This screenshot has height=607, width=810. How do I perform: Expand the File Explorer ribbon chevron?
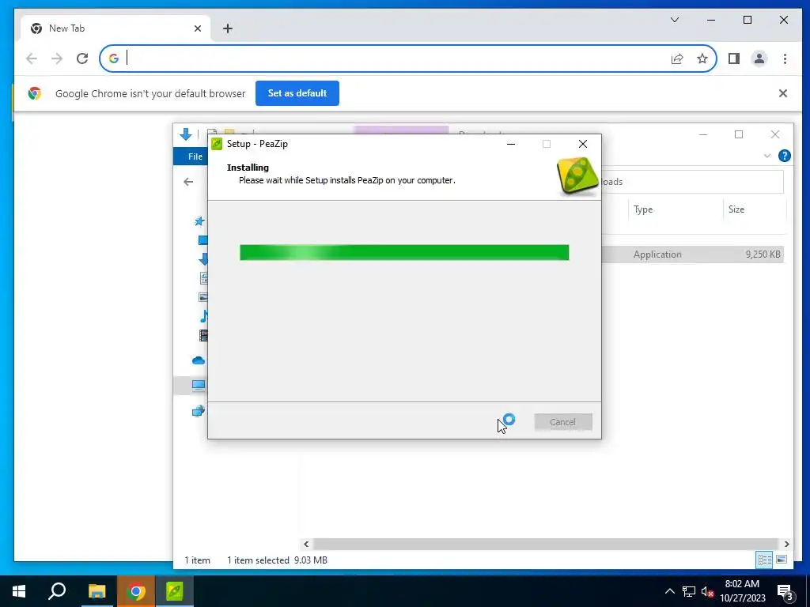click(767, 156)
